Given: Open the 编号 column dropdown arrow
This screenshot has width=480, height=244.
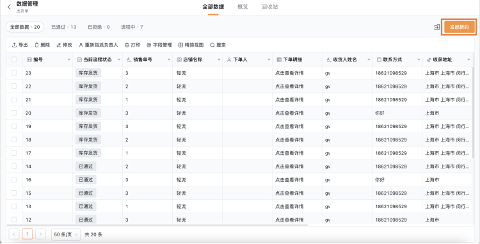Looking at the screenshot, I should 69,60.
